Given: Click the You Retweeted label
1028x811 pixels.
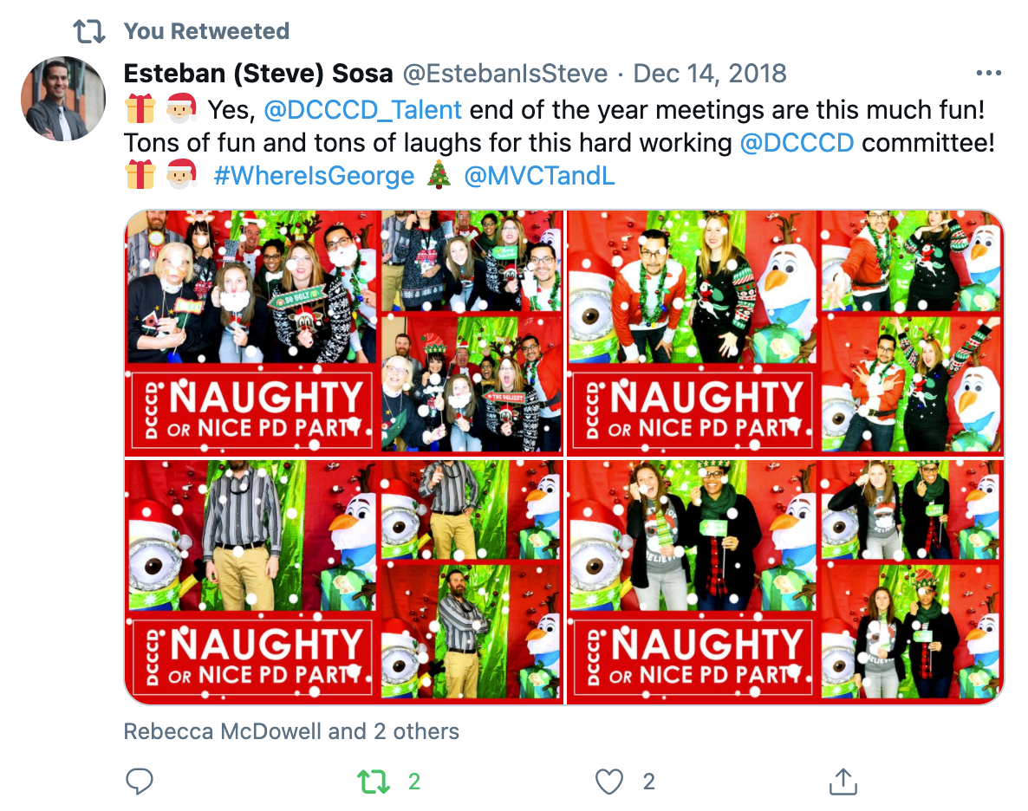Looking at the screenshot, I should tap(206, 31).
